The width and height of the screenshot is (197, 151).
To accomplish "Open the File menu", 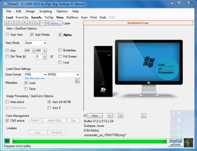I will (9, 11).
